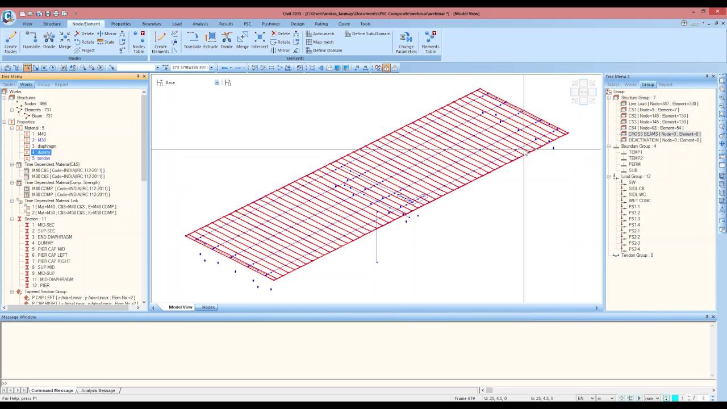Click the Create Elements tool
Viewport: 727px width, 409px height.
[161, 42]
